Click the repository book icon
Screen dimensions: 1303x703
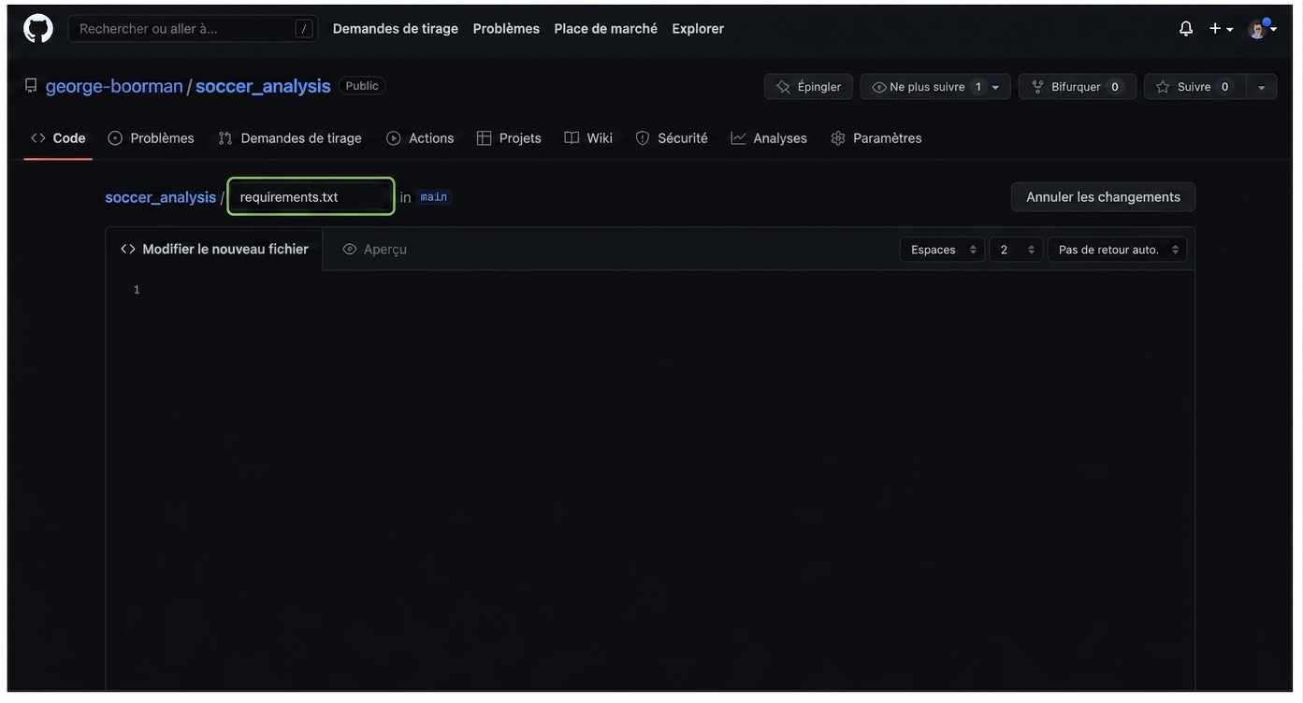pyautogui.click(x=31, y=86)
